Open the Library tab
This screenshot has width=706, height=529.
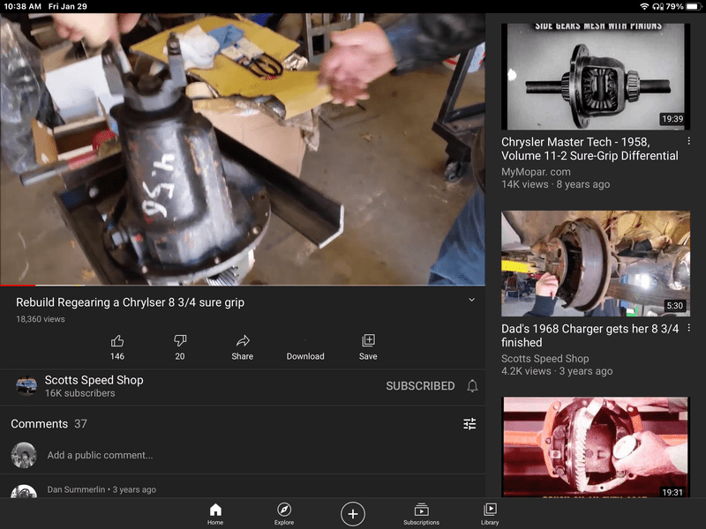[490, 514]
